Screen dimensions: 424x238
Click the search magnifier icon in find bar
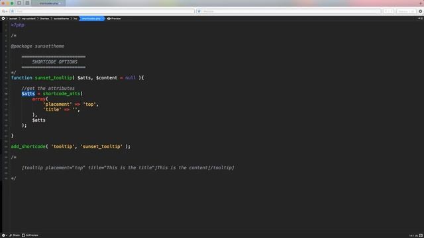point(4,11)
